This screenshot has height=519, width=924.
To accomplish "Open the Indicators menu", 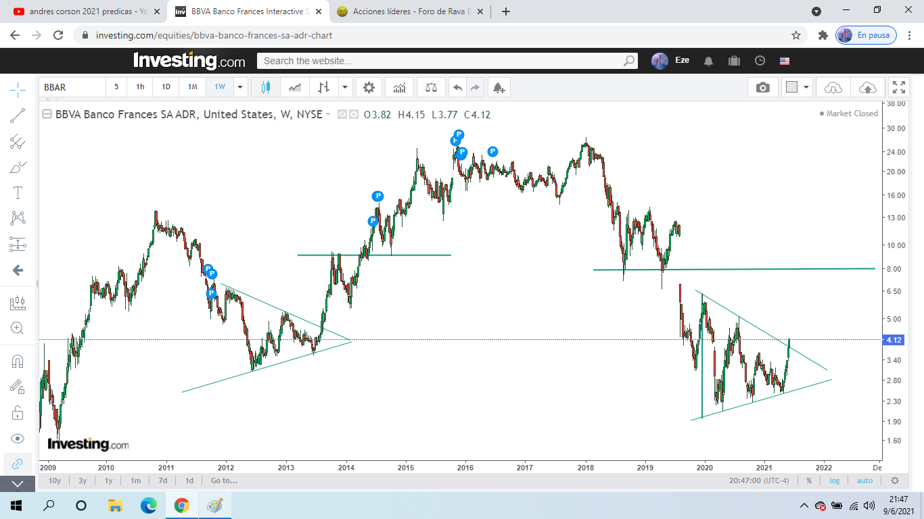I will (400, 87).
